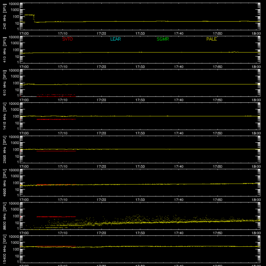
Task: Select the 15400 MHz [SFU] axis label
Action: (x=4, y=249)
